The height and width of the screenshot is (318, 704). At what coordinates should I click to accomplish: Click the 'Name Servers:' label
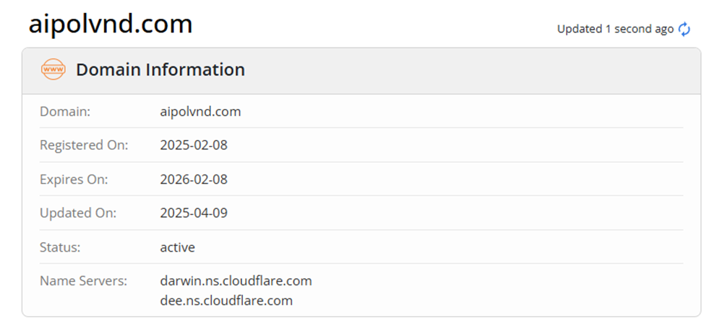pyautogui.click(x=83, y=281)
